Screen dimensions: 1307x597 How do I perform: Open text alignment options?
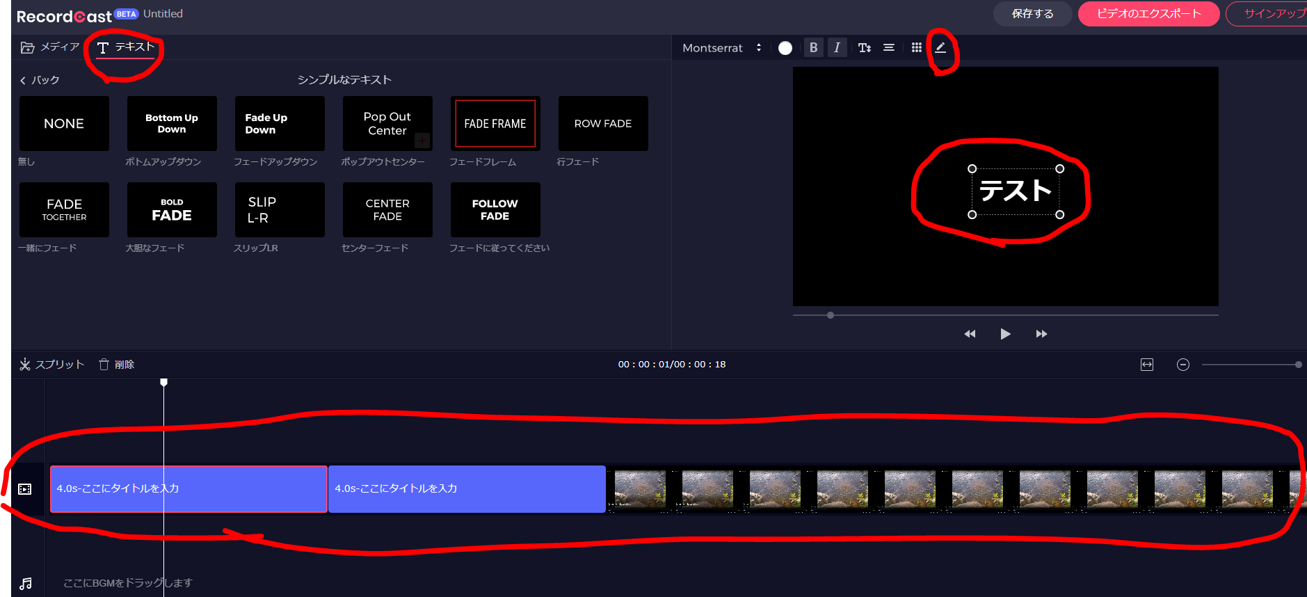pos(889,48)
